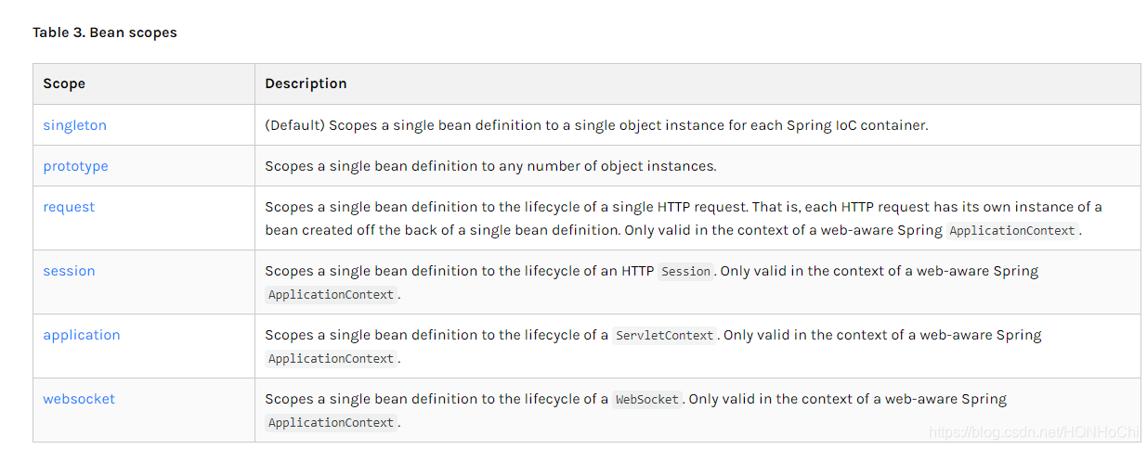The height and width of the screenshot is (449, 1147).
Task: Click the blog.csdn.net watermark URL
Action: click(x=1034, y=432)
